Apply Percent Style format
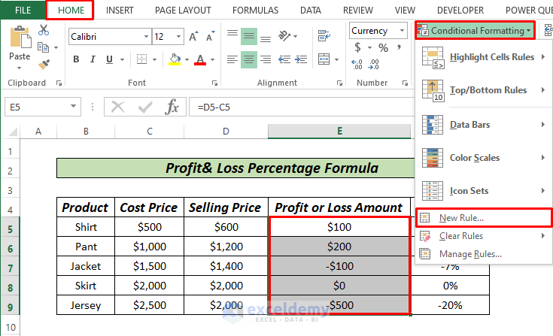Image resolution: width=553 pixels, height=336 pixels. (383, 47)
